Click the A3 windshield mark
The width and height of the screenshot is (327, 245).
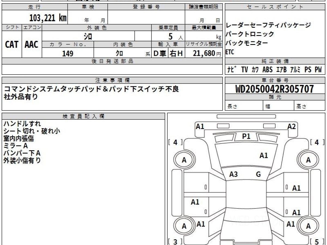pyautogui.click(x=234, y=174)
